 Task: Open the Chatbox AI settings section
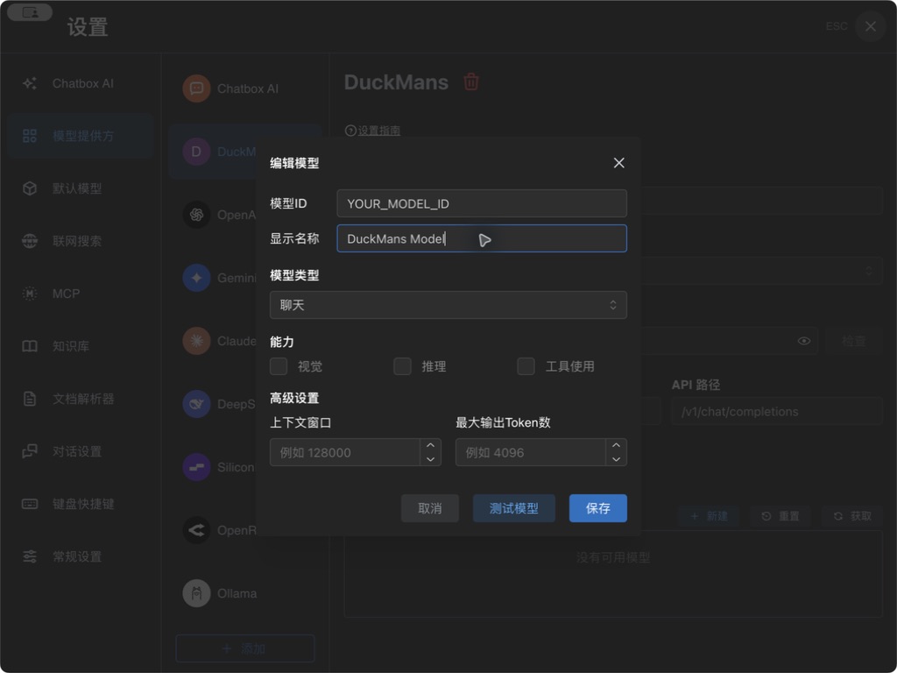point(81,83)
